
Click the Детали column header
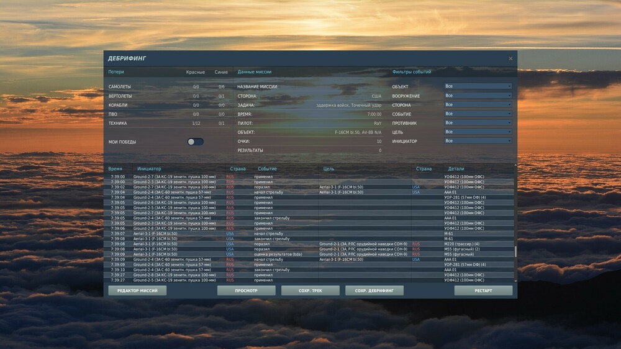coord(456,169)
